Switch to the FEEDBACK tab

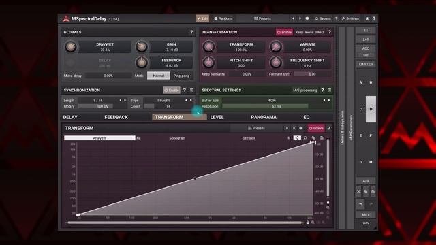tap(116, 117)
